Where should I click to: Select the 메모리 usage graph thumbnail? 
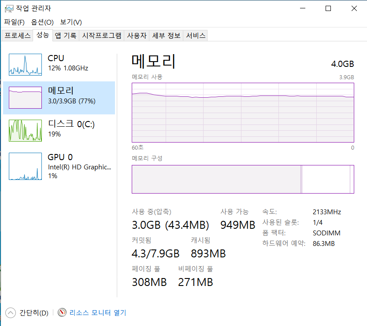click(25, 98)
